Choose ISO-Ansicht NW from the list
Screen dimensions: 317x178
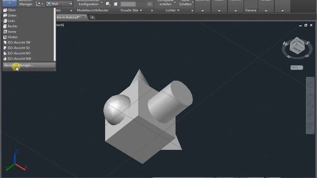point(28,59)
